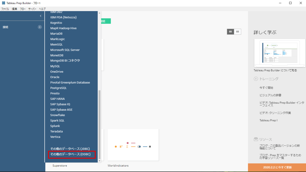Click the resources box icon
The height and width of the screenshot is (172, 306).
click(256, 139)
